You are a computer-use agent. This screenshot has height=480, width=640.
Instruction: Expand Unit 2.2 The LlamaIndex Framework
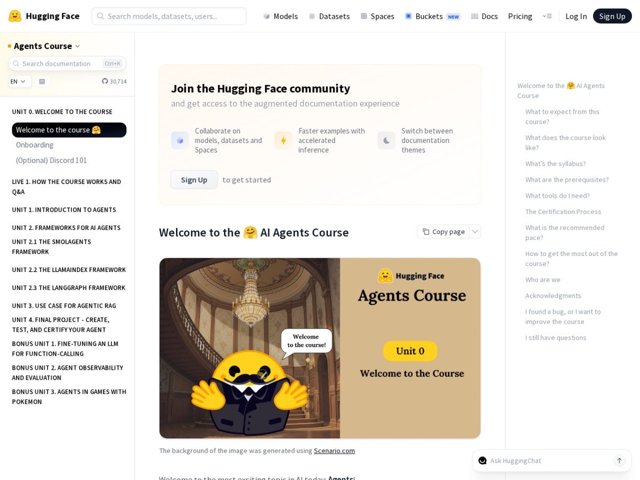[x=69, y=270]
